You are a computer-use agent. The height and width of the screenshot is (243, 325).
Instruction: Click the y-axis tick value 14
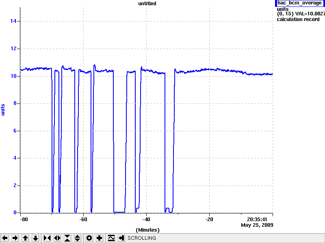point(13,21)
